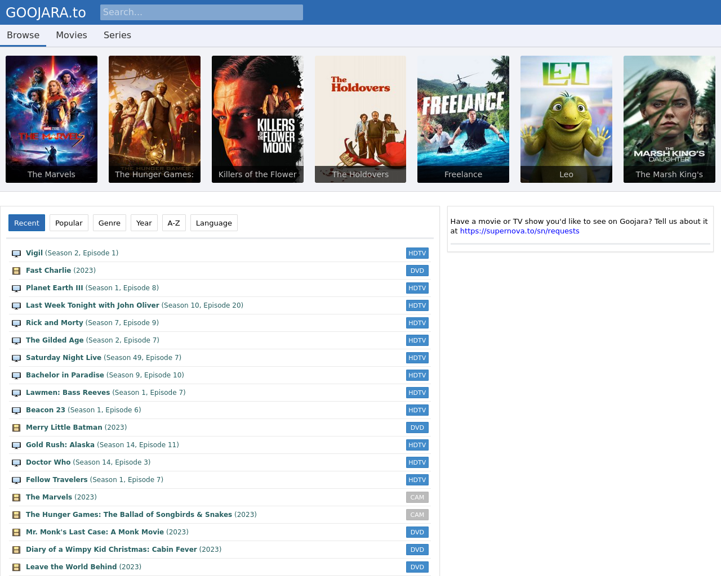Screen dimensions: 721x576
Task: Filter listings by Genre
Action: pos(109,223)
